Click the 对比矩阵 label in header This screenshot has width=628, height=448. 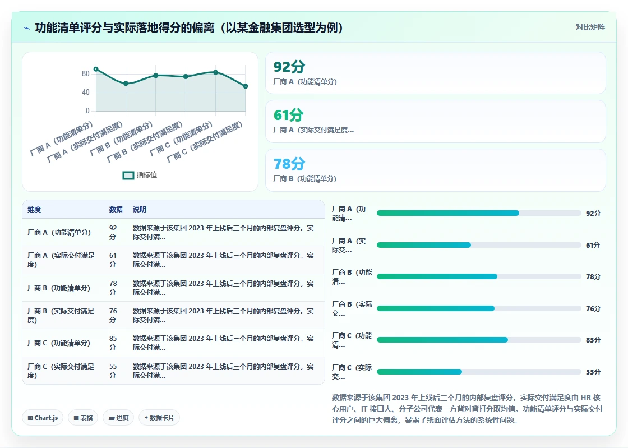pos(590,27)
